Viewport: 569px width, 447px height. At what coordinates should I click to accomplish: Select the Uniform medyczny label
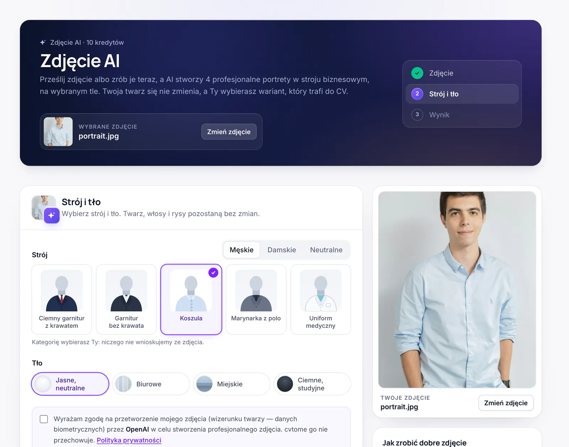click(x=321, y=322)
